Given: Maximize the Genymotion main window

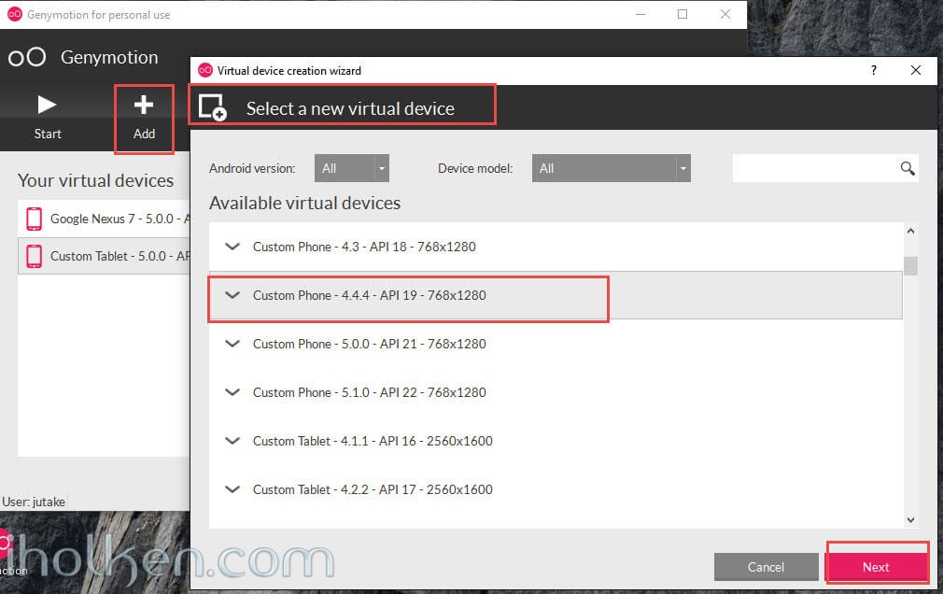Looking at the screenshot, I should pos(683,14).
